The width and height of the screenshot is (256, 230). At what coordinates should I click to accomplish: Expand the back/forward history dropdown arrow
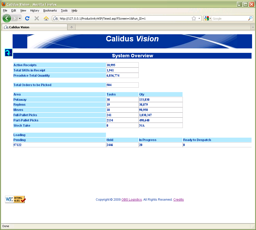pyautogui.click(x=20, y=18)
